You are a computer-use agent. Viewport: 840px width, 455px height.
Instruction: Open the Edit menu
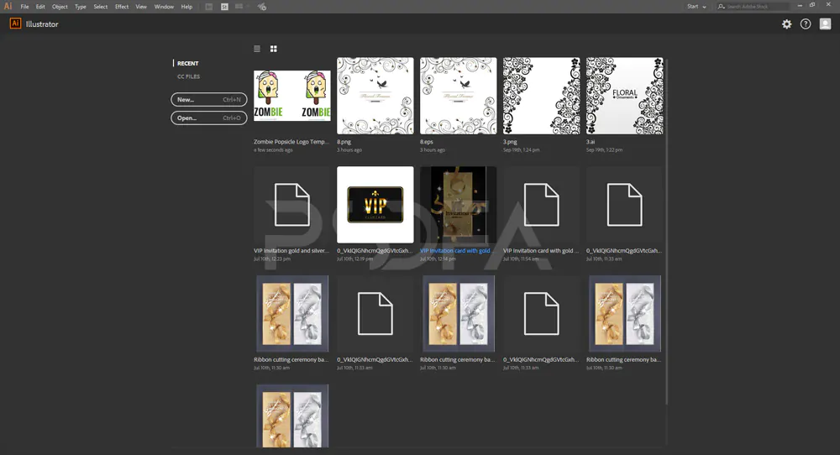(40, 7)
